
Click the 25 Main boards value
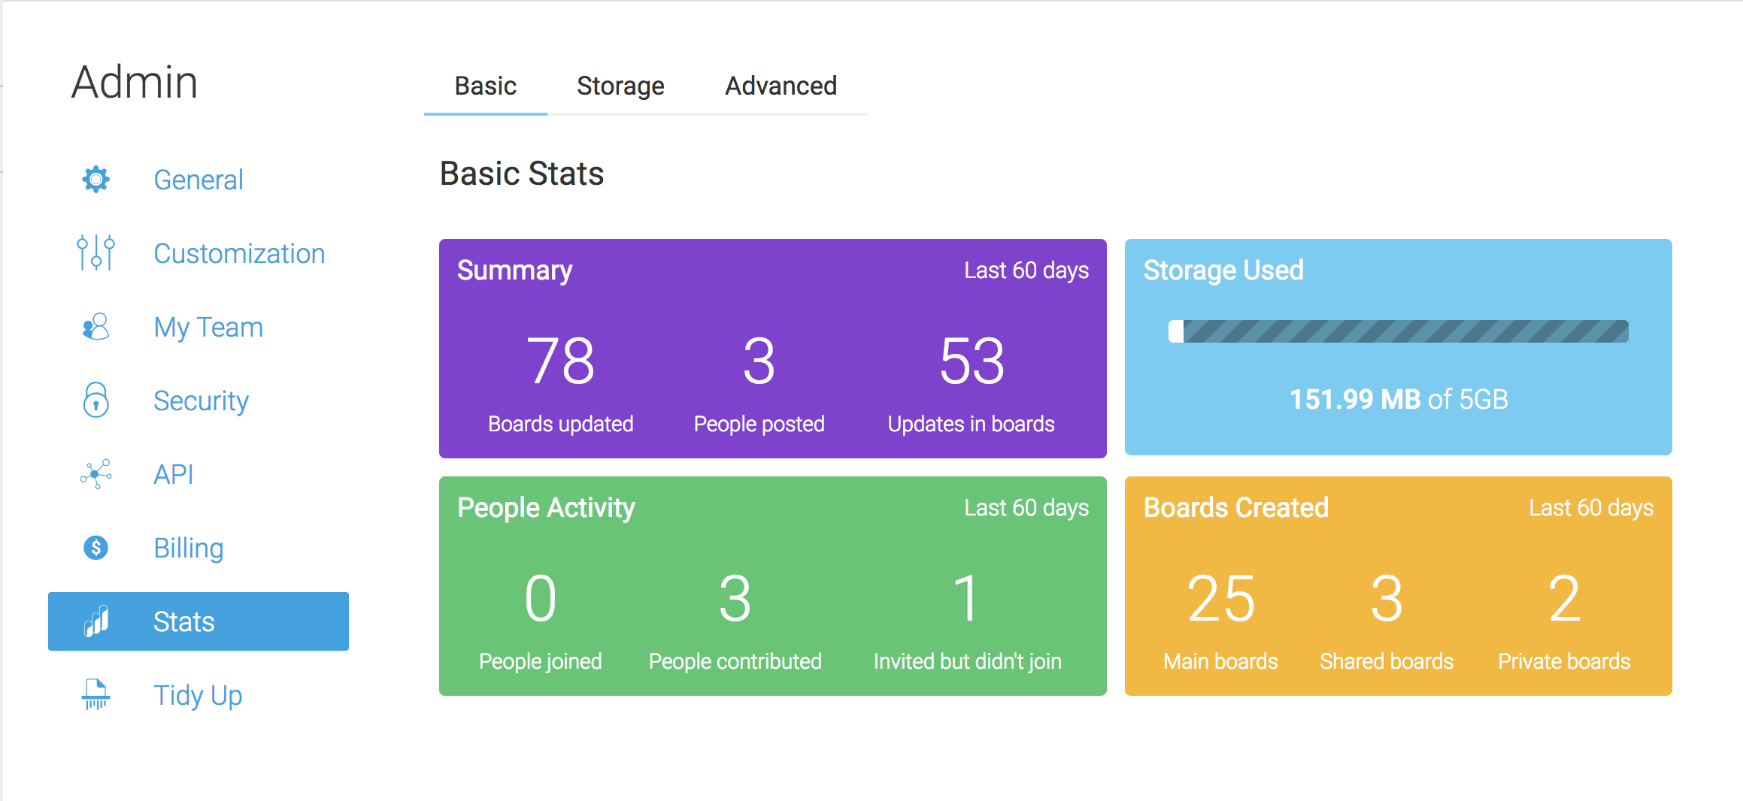tap(1221, 599)
